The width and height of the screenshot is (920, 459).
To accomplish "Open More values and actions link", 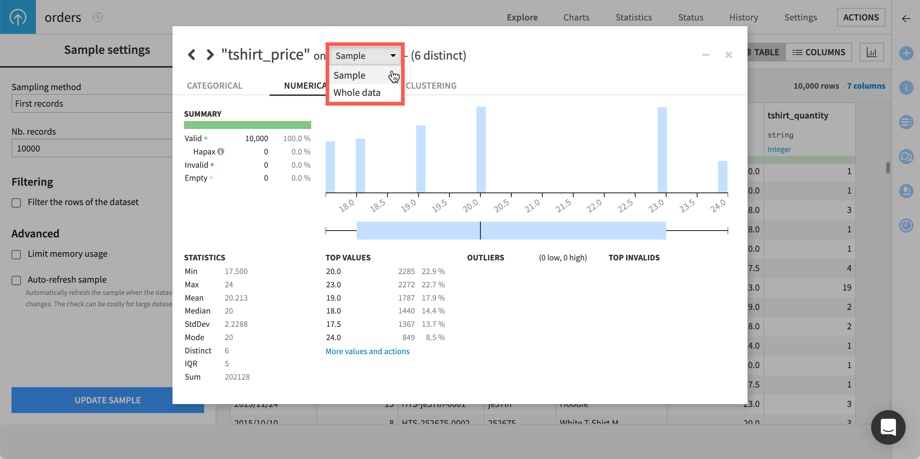I will 367,351.
